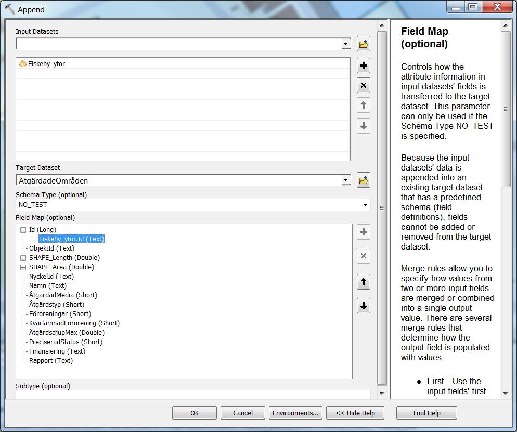Select PreciseradStatus (Short) field
The image size is (517, 432).
(66, 342)
